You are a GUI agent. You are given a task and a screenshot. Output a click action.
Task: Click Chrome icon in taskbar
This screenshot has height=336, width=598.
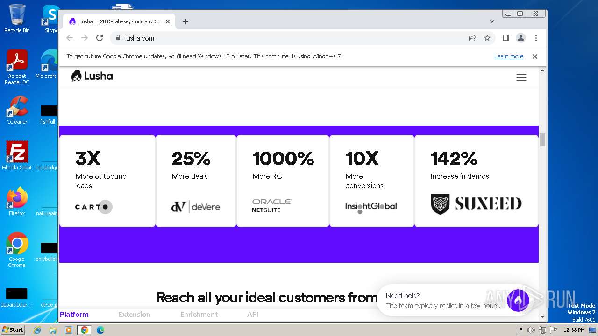tap(85, 330)
